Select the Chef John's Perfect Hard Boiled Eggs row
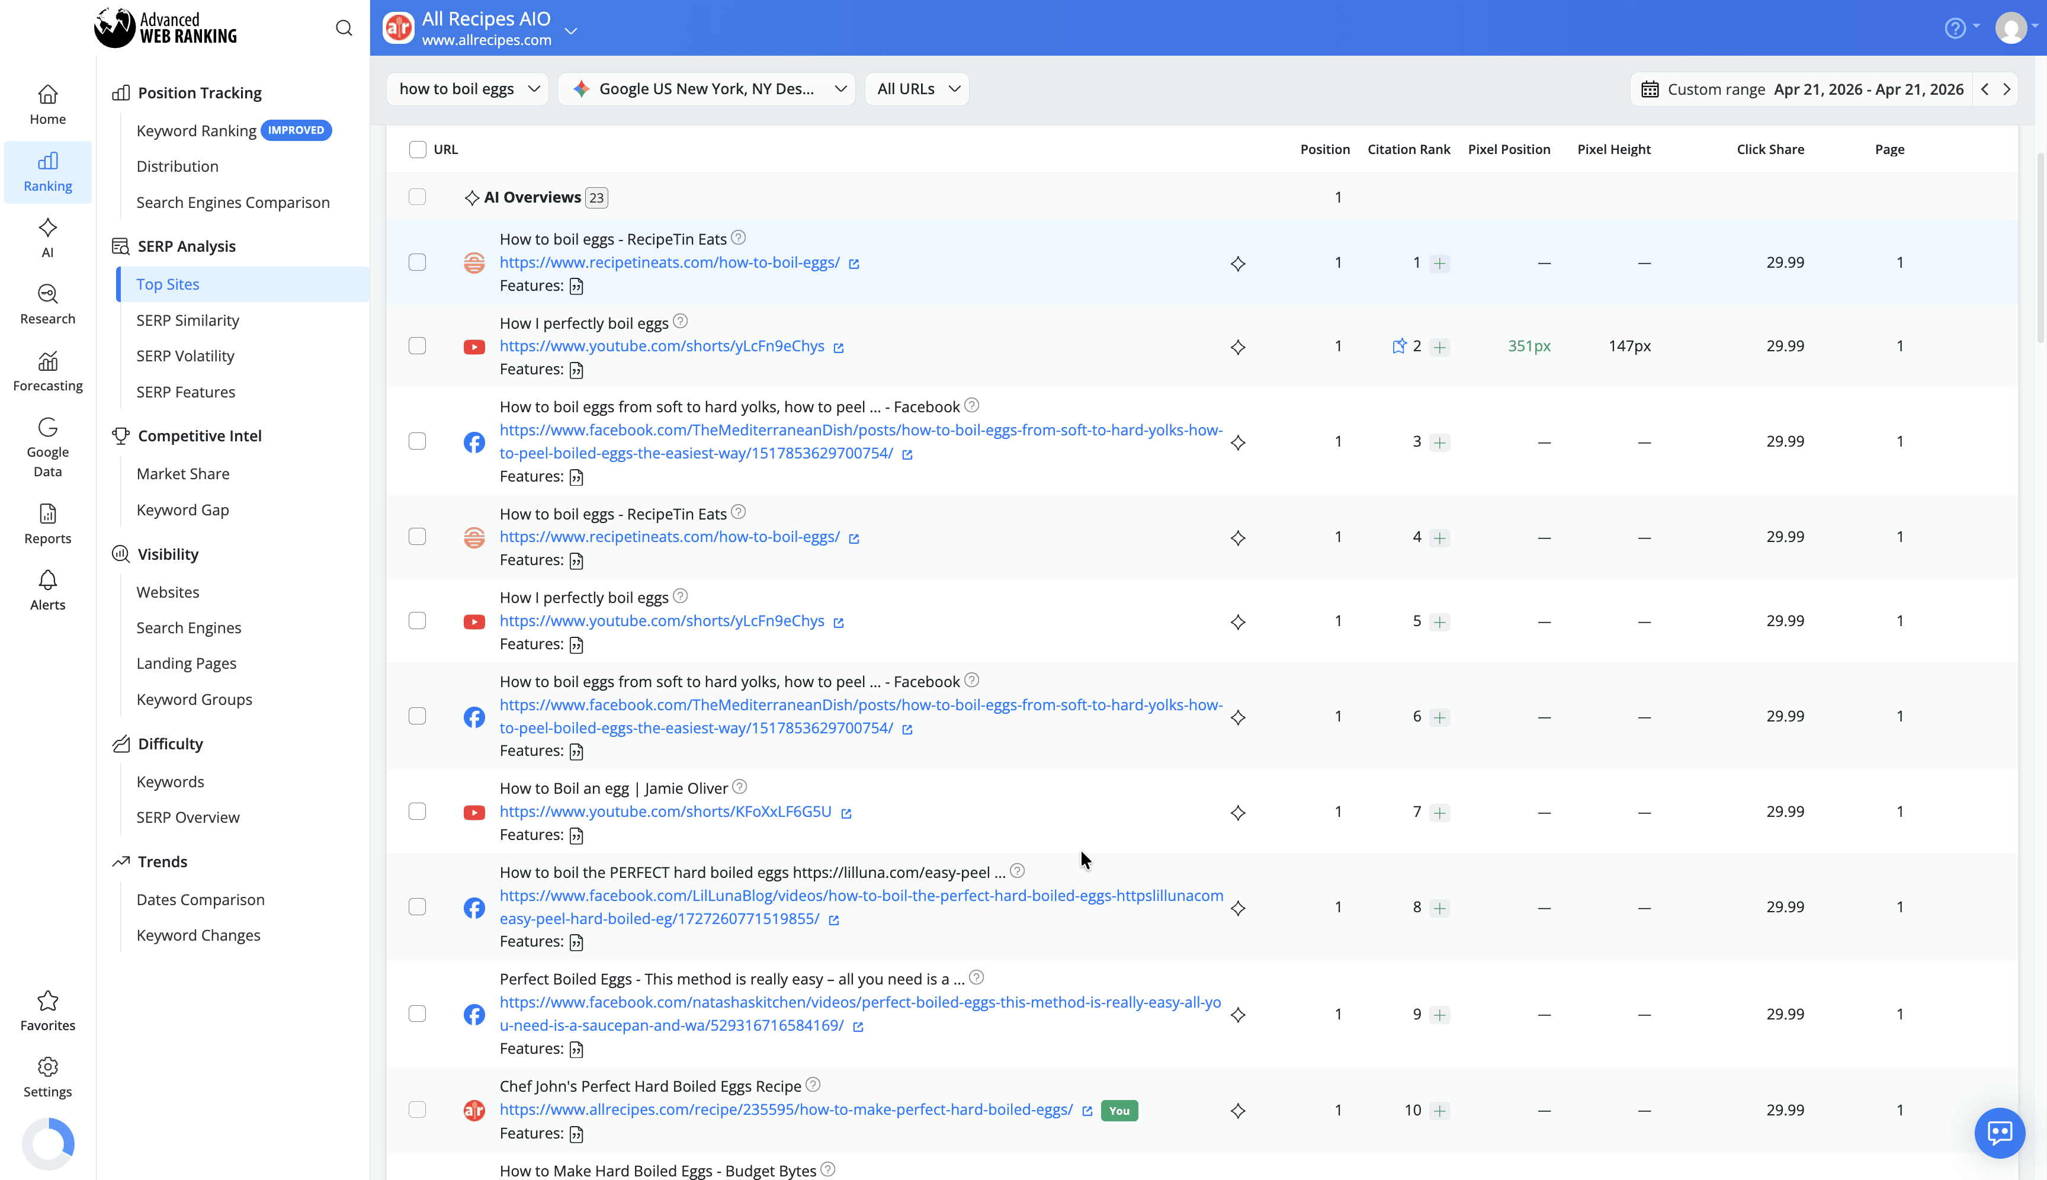Screen dimensions: 2047x1180 coord(418,1110)
